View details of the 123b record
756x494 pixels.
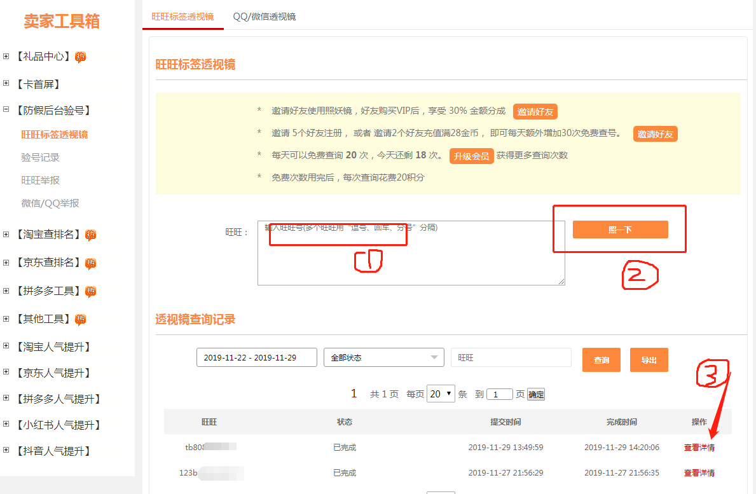(x=699, y=473)
